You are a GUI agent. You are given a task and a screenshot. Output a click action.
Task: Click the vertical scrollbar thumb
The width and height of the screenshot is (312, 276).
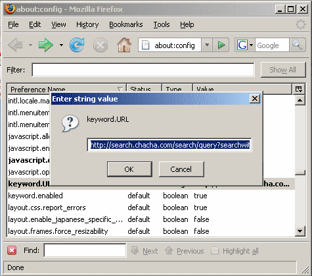pos(300,173)
